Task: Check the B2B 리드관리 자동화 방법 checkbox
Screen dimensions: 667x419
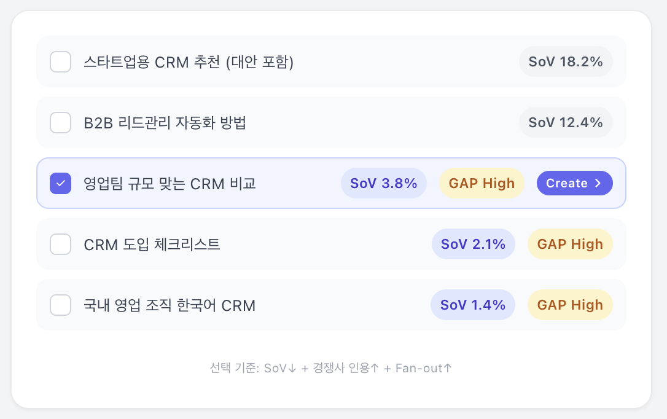Action: 60,122
